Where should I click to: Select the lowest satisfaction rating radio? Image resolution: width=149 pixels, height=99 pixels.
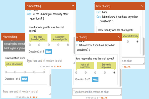tap(6, 72)
